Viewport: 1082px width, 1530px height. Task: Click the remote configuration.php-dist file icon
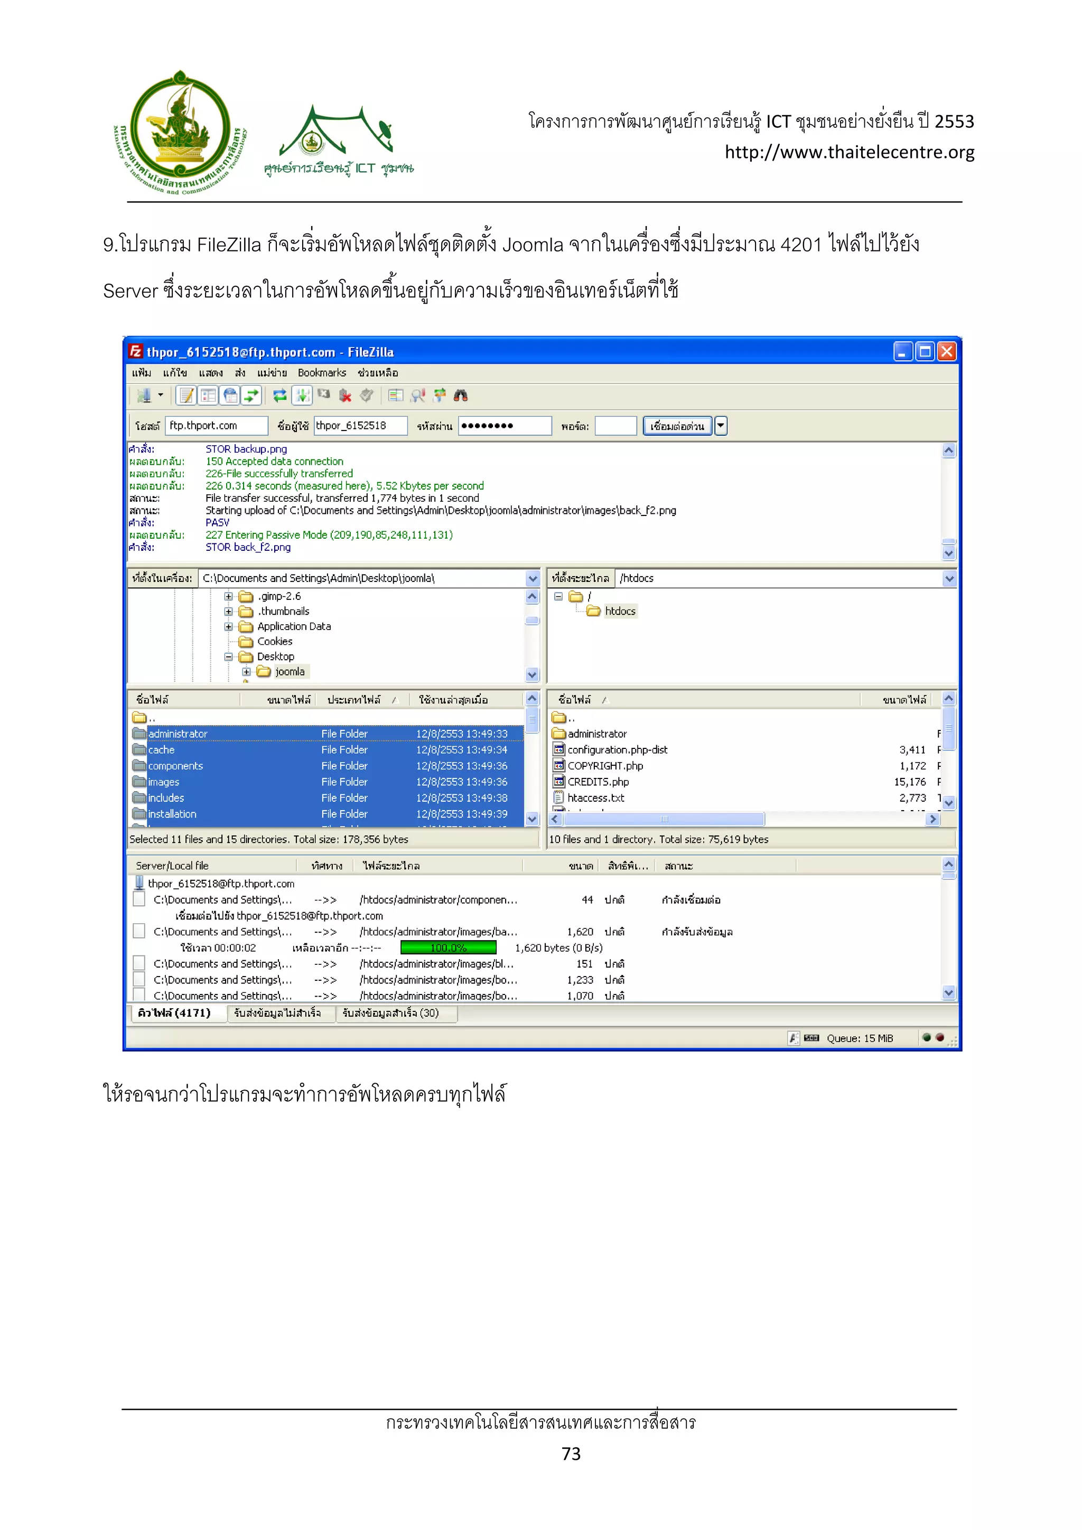[x=558, y=749]
